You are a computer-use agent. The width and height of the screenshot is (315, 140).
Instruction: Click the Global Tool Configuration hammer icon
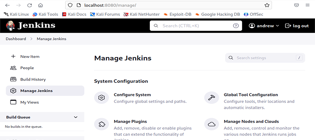tap(211, 98)
